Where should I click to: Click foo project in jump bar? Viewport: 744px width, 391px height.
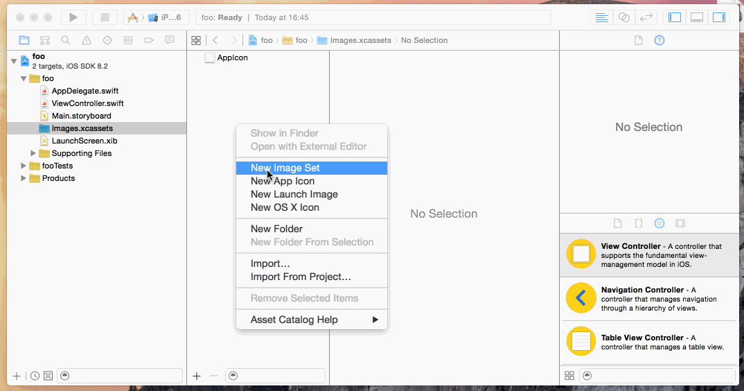point(260,40)
